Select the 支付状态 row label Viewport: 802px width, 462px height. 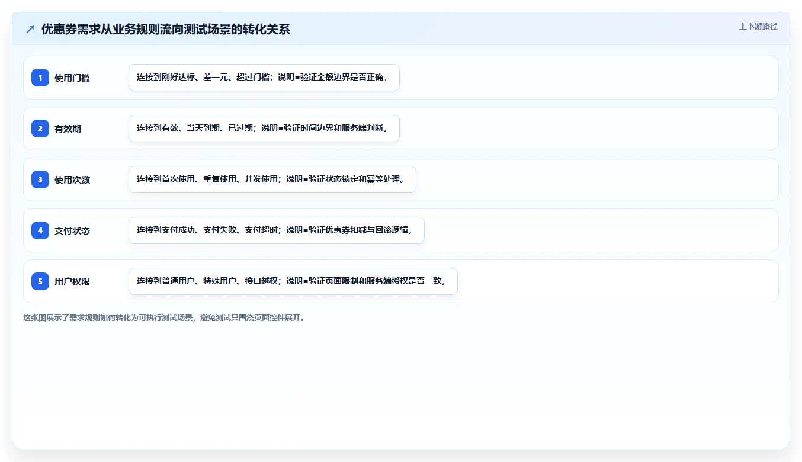click(72, 230)
